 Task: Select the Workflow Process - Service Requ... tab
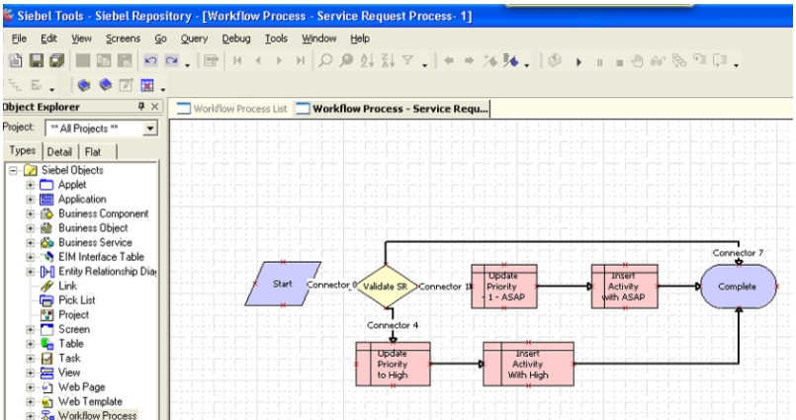point(392,109)
